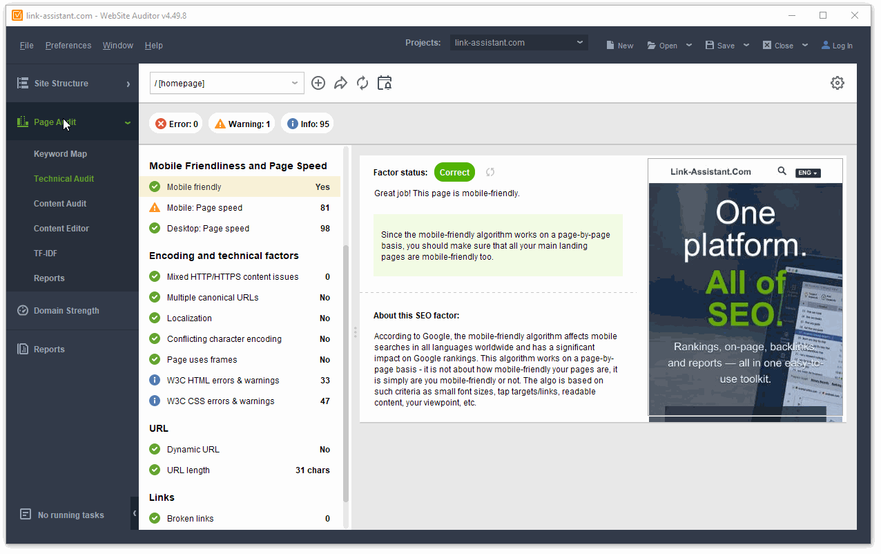881x554 pixels.
Task: Click the Close project icon
Action: (767, 45)
